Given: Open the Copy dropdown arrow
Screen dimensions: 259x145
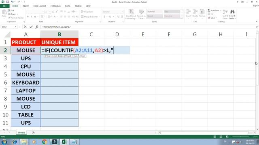Looking at the screenshot, I should [17, 14].
